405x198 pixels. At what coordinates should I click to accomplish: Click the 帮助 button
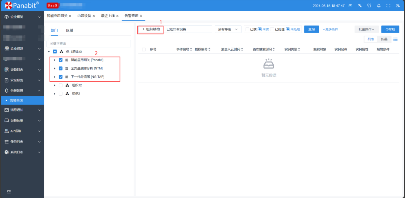[390, 29]
